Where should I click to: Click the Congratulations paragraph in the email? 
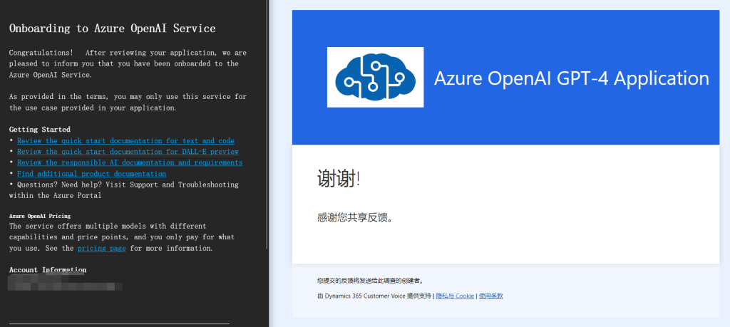click(x=128, y=63)
